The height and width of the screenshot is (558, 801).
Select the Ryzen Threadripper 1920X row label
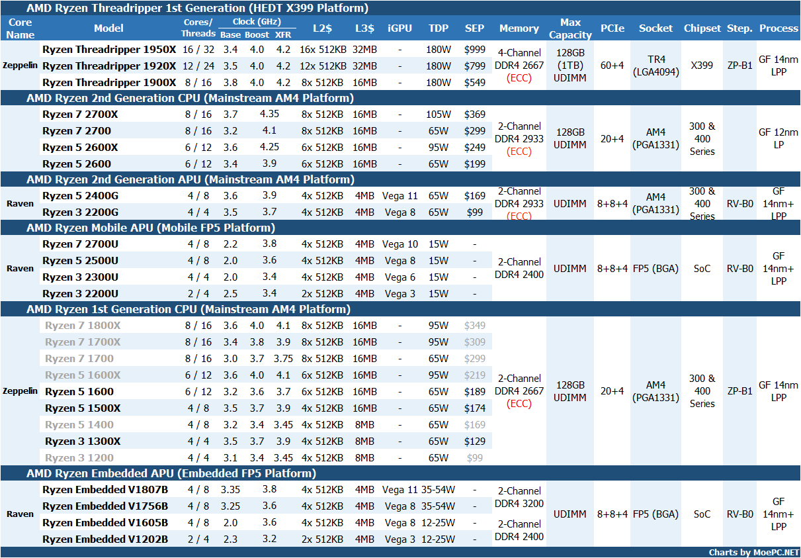[x=109, y=66]
